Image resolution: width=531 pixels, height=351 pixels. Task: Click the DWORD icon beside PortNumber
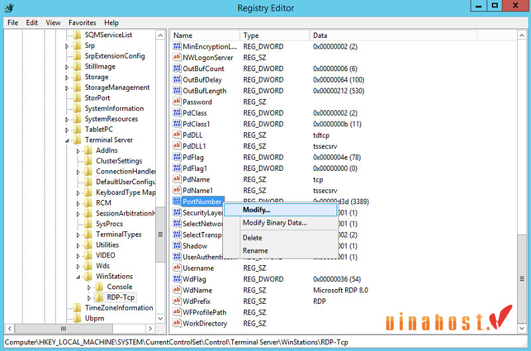point(177,201)
